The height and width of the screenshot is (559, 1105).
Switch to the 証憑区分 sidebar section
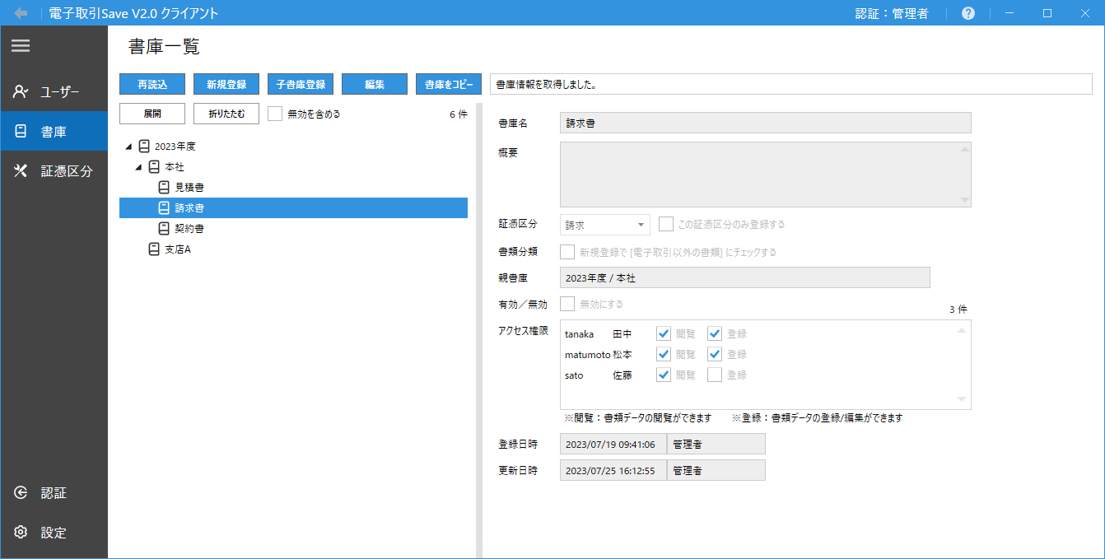54,171
